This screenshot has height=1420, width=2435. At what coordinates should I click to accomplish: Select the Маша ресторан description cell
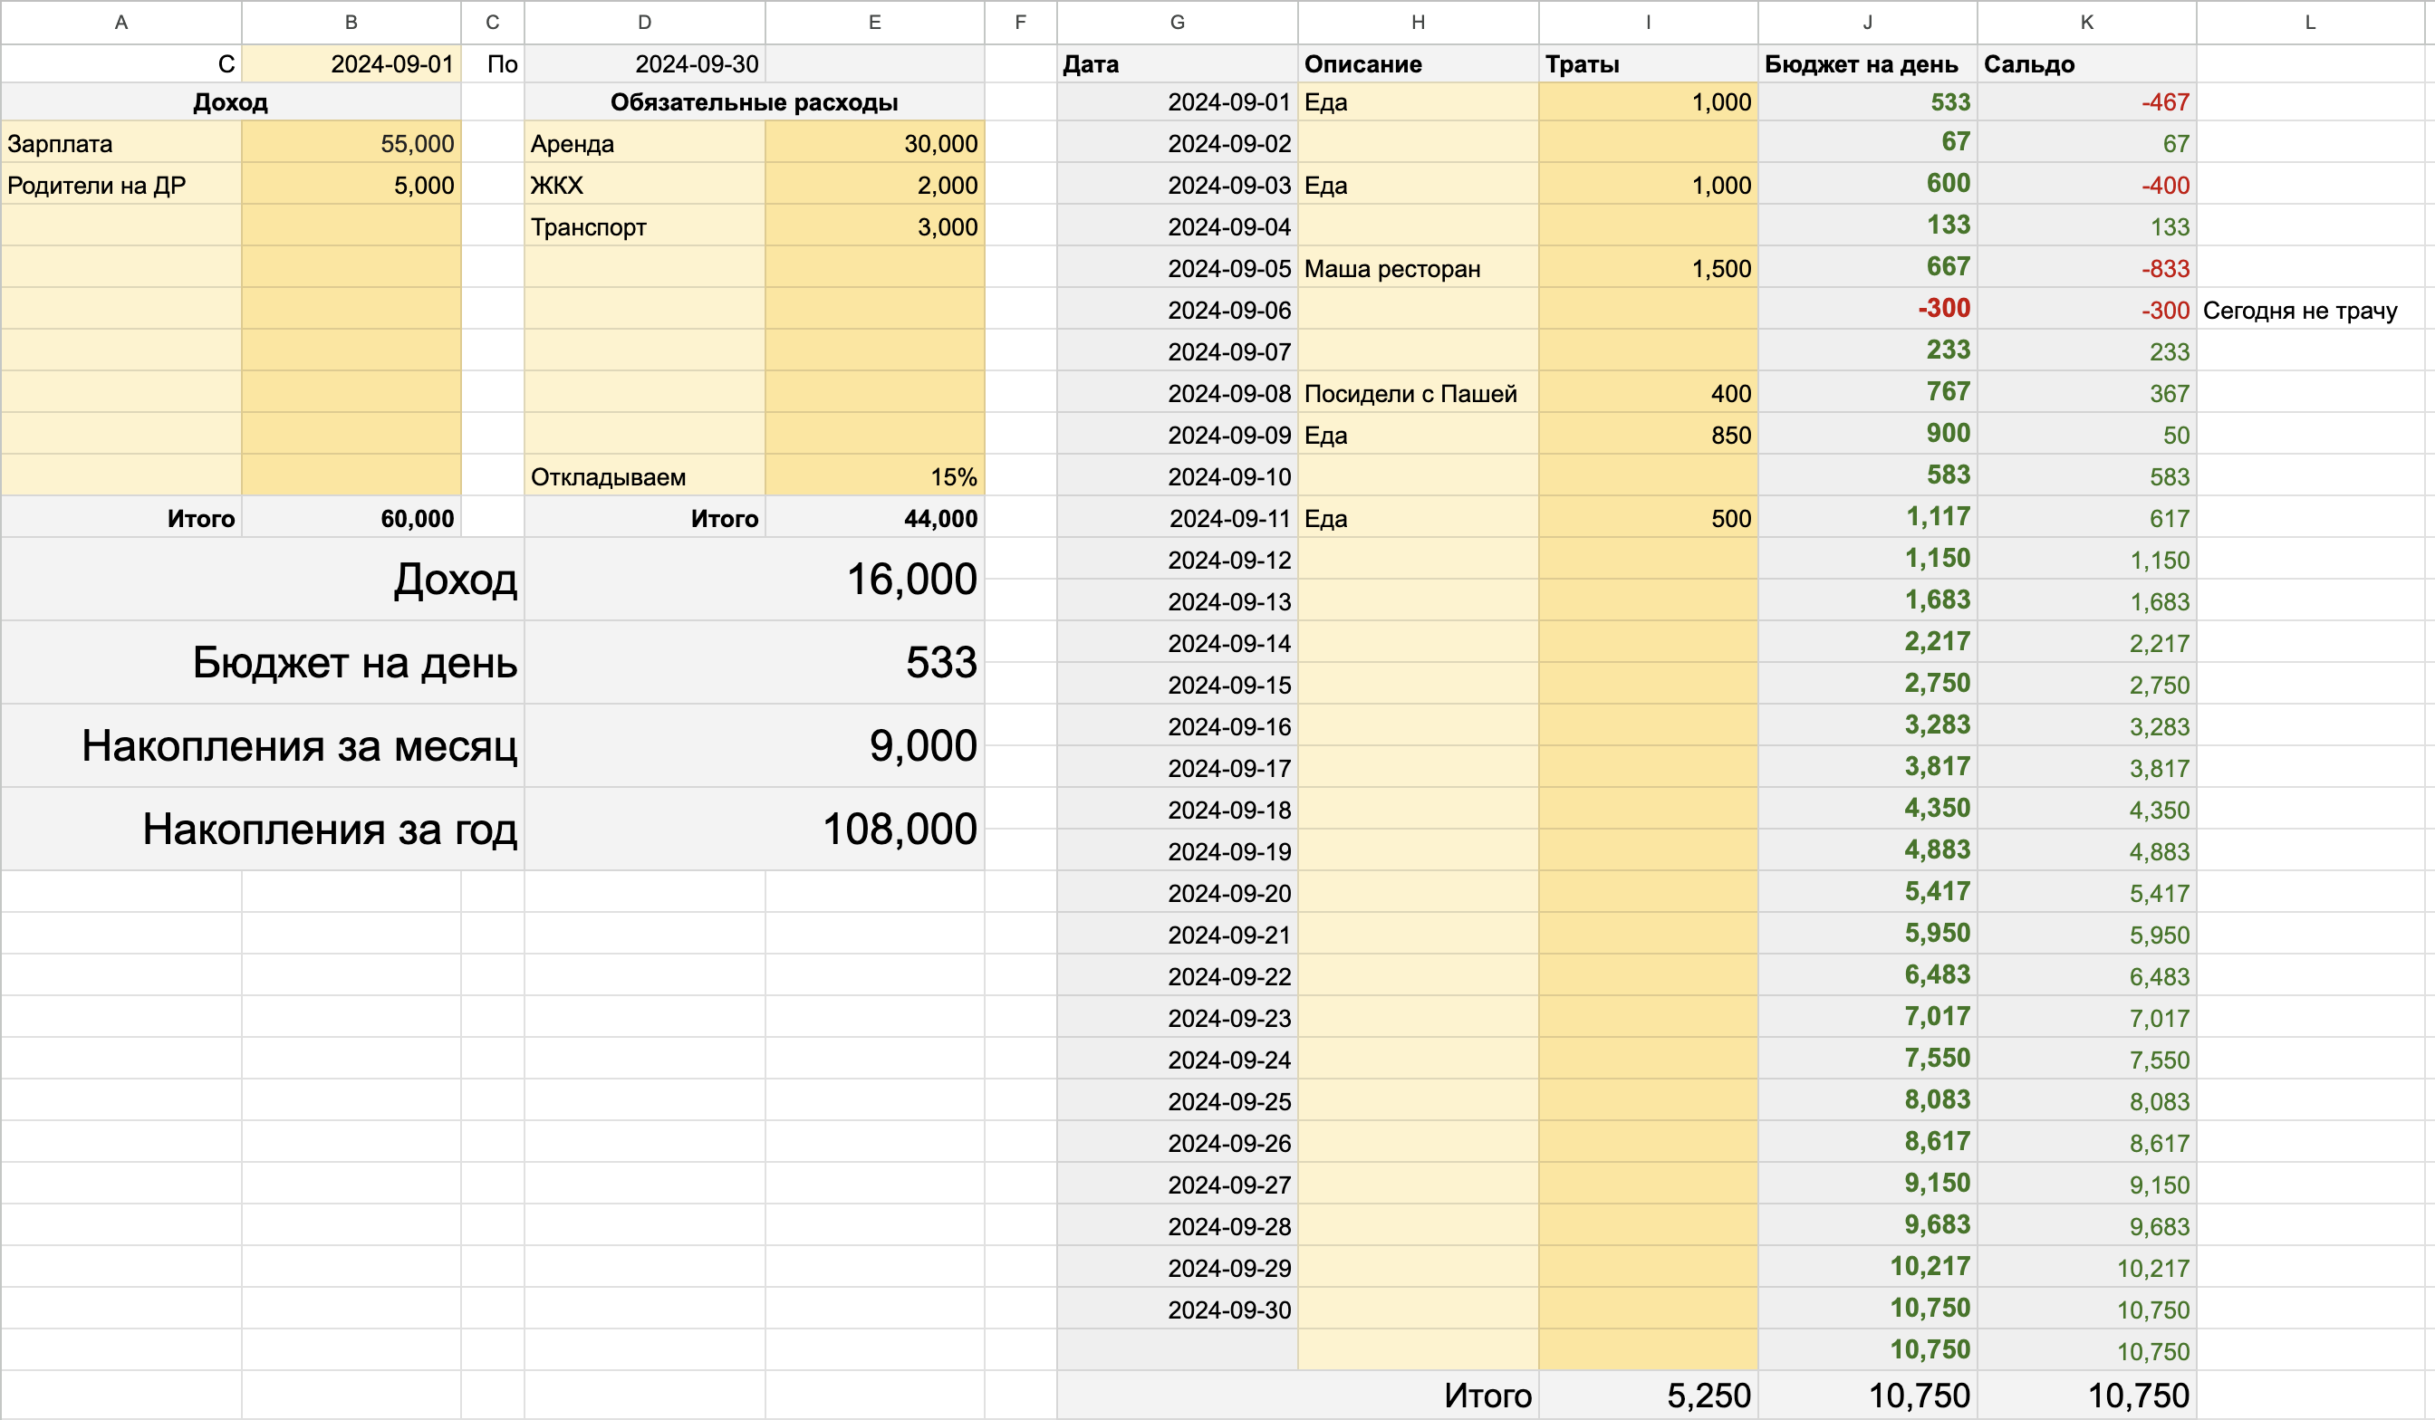[1418, 267]
